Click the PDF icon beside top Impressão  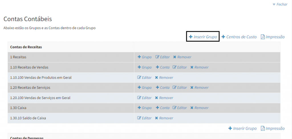tap(263, 37)
